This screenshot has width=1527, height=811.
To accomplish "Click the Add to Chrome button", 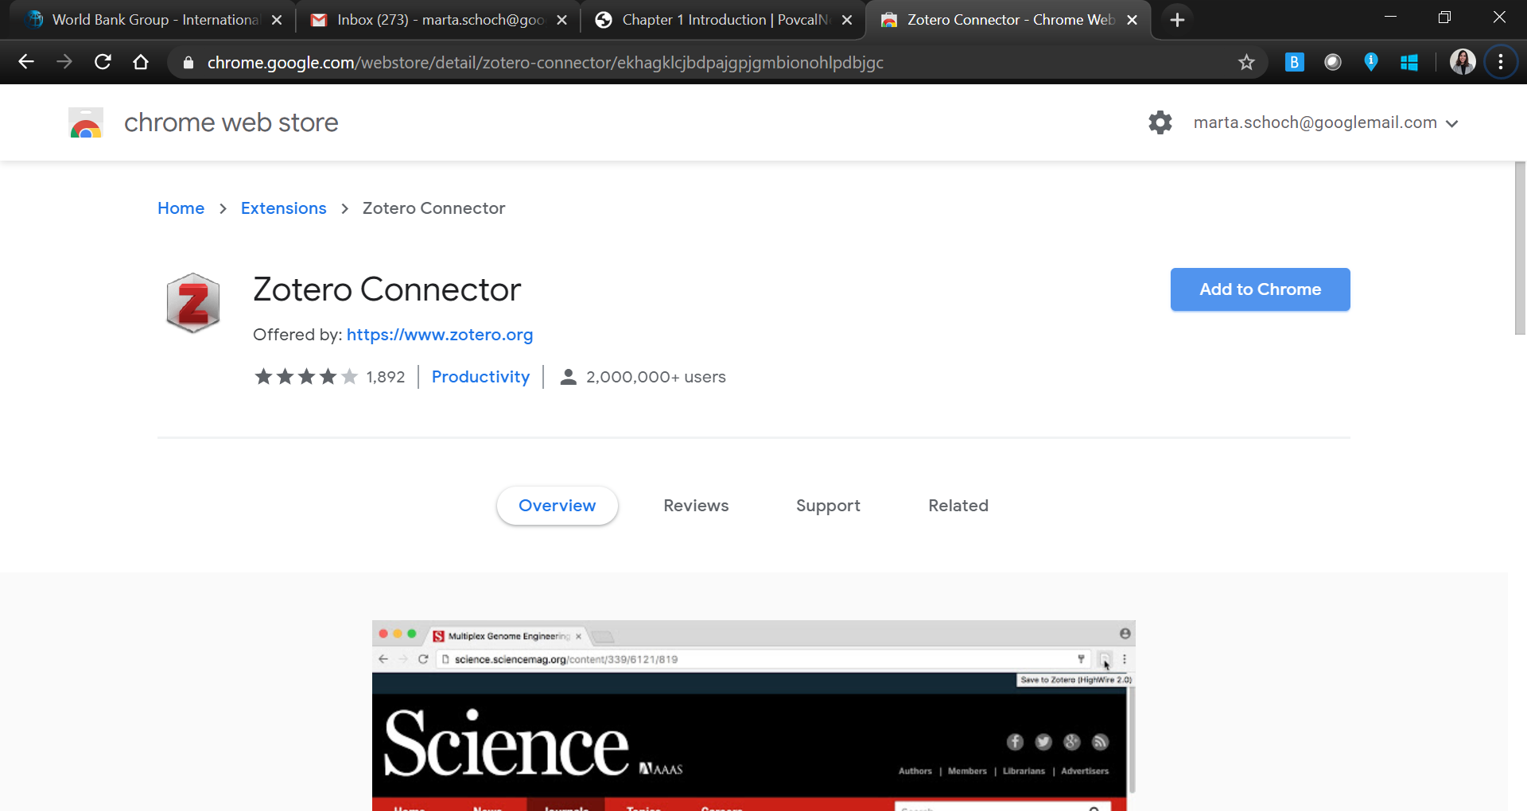I will click(1260, 289).
